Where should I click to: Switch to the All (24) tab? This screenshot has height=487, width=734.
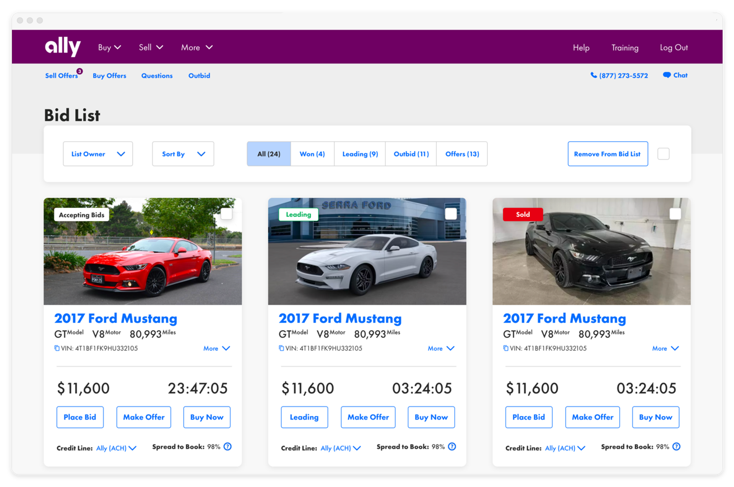269,154
